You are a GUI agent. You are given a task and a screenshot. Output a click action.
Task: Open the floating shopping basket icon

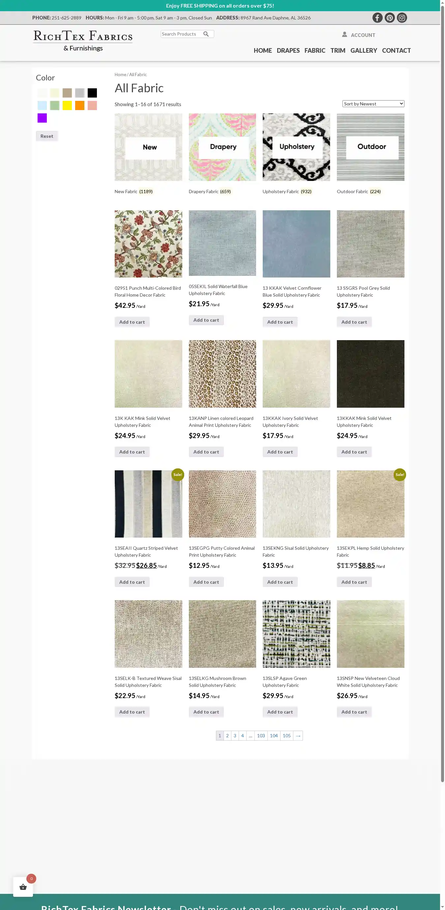(x=23, y=887)
